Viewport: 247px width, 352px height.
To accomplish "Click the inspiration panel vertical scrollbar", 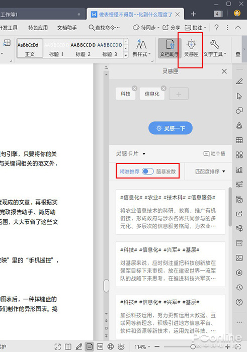I will click(230, 207).
